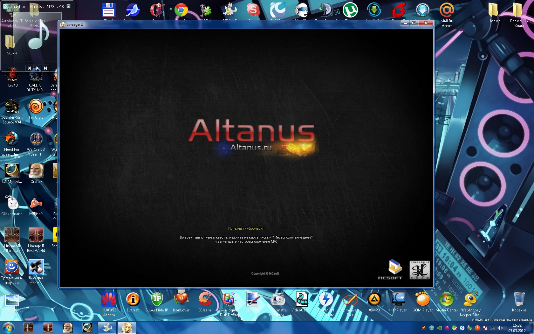Screen dimensions: 534x334
Task: Launch WarCraft 3 Frozen Throne shortcut
Action: tap(36, 144)
